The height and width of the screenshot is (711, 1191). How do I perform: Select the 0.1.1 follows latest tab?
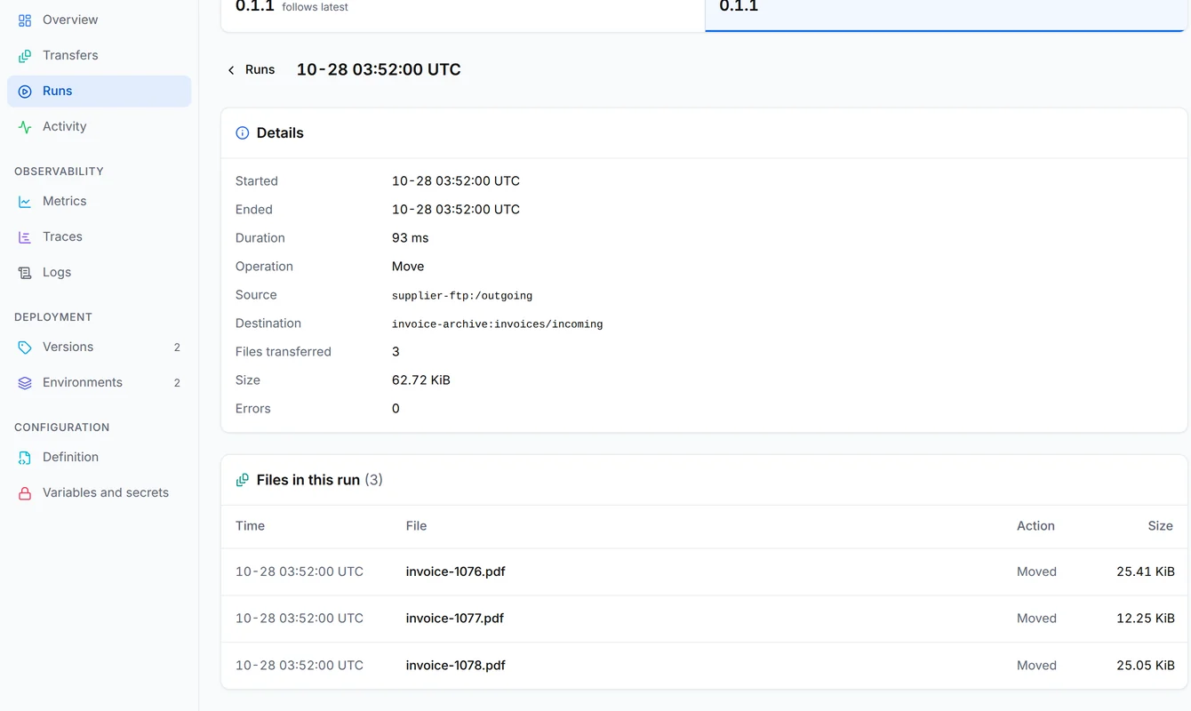coord(463,14)
